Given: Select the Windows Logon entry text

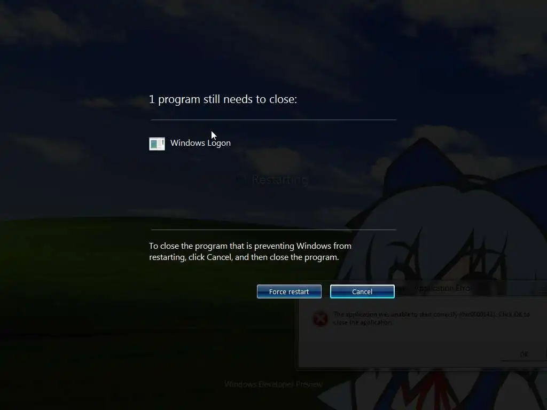Looking at the screenshot, I should click(x=200, y=143).
